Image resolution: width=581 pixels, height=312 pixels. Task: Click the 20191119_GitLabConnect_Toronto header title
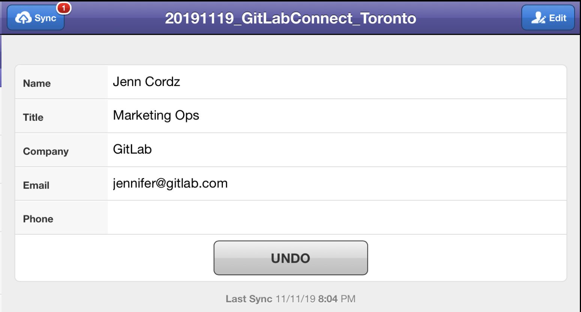coord(290,18)
